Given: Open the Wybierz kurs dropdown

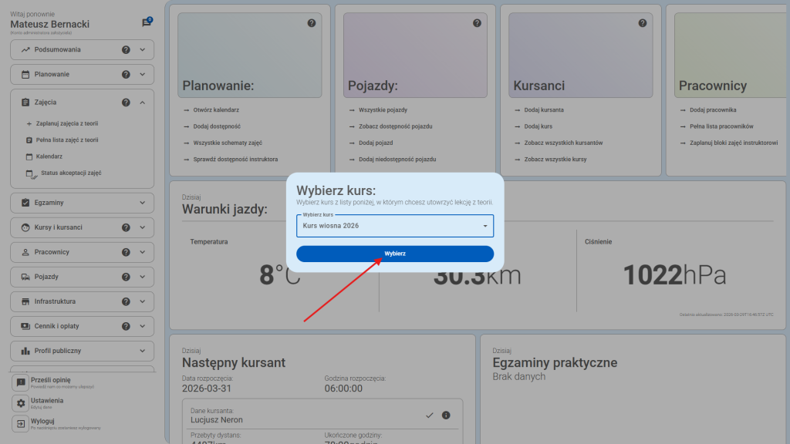Looking at the screenshot, I should tap(394, 226).
